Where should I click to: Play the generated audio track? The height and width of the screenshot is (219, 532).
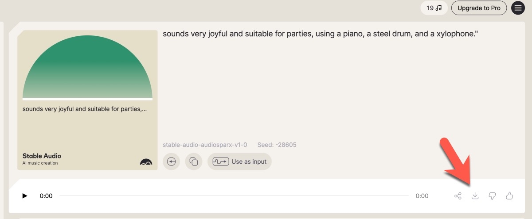coord(25,196)
